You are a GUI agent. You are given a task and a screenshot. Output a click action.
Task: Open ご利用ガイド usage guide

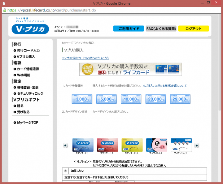[x=129, y=29]
